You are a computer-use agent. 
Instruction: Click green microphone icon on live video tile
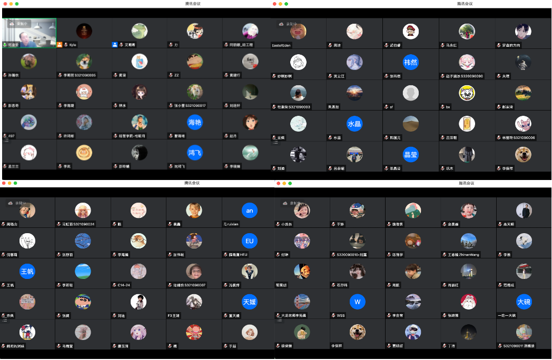[5, 45]
